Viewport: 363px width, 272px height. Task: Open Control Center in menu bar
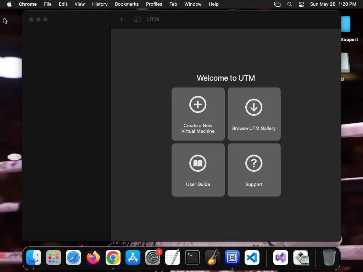pos(301,4)
